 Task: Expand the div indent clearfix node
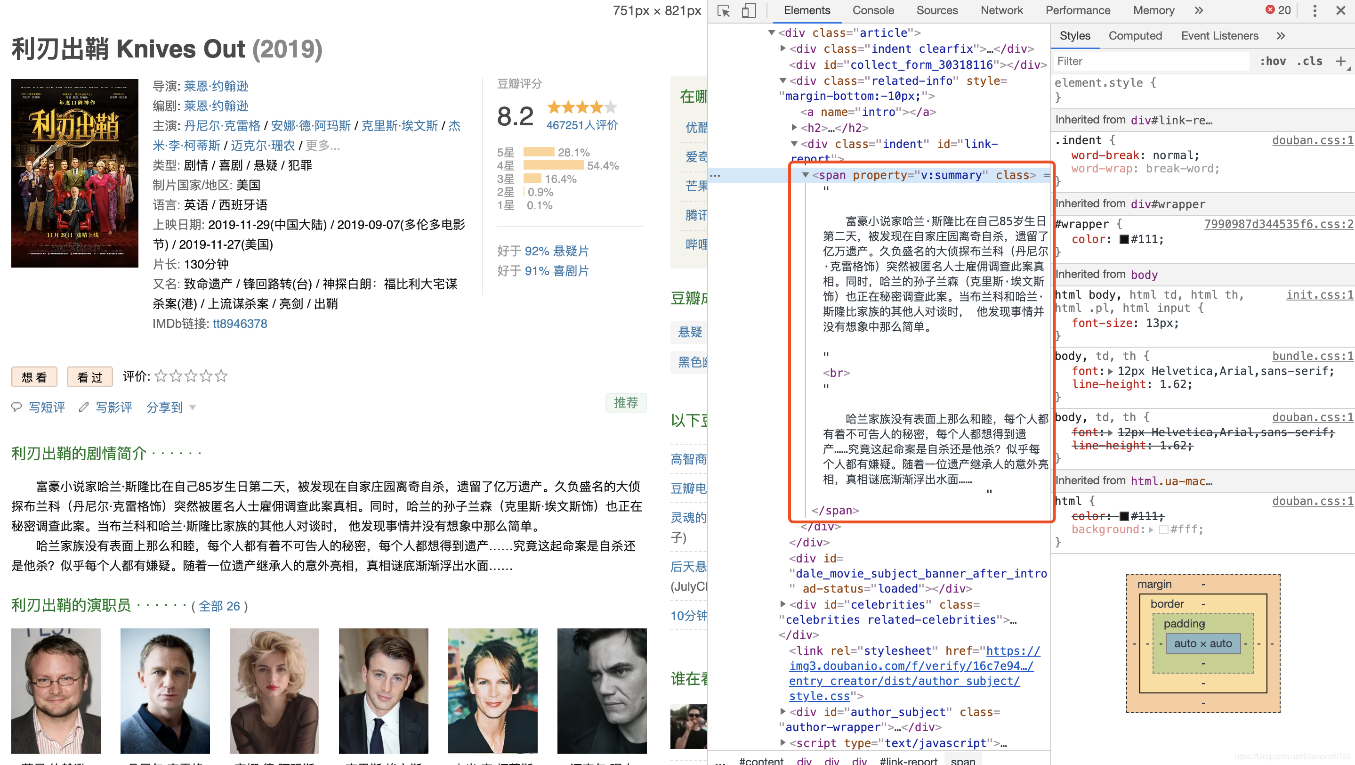tap(782, 49)
